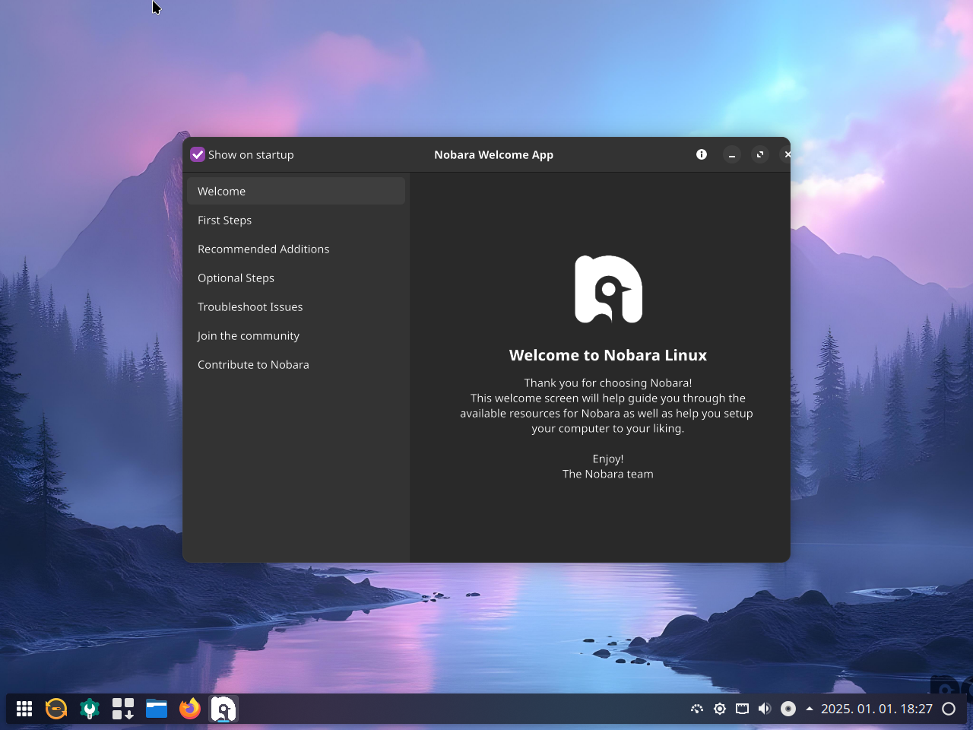Viewport: 973px width, 730px height.
Task: Uncheck the Show on startup checkbox
Action: pyautogui.click(x=198, y=154)
